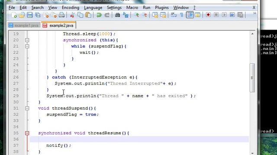Click the Copy toolbar icon
Image resolution: width=277 pixels, height=155 pixels.
click(x=81, y=15)
